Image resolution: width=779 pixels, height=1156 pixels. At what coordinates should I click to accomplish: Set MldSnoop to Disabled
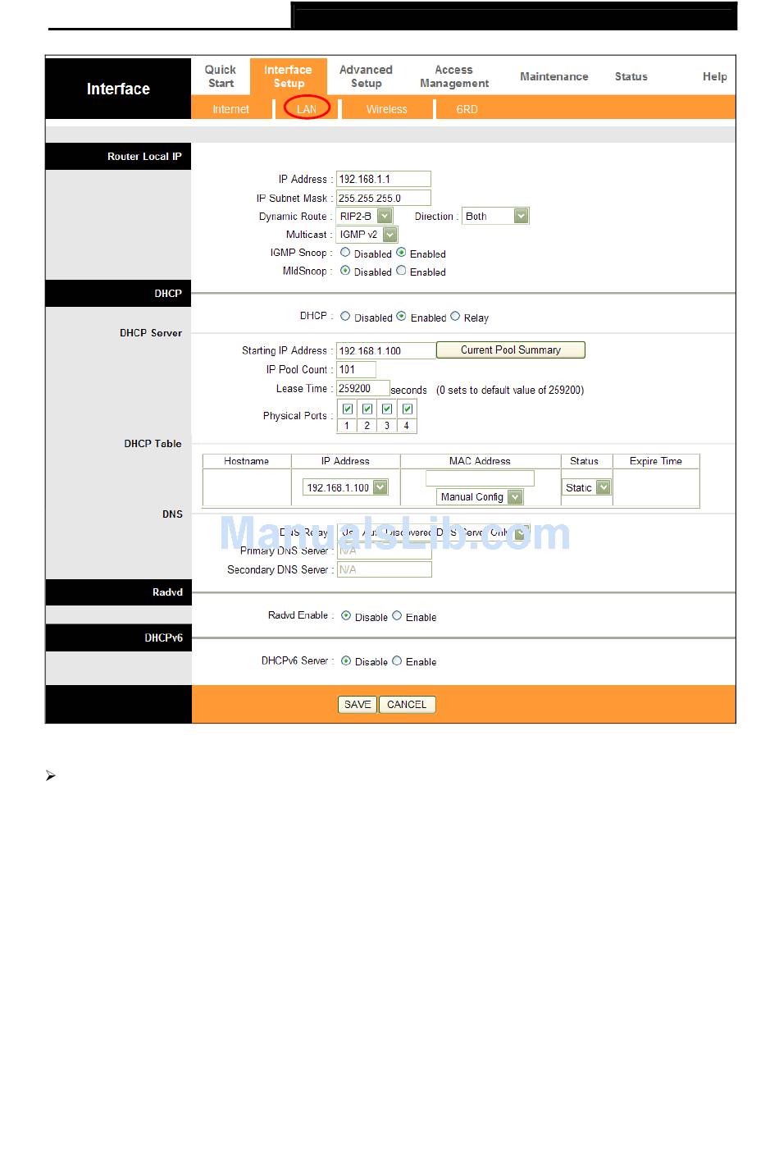coord(345,271)
